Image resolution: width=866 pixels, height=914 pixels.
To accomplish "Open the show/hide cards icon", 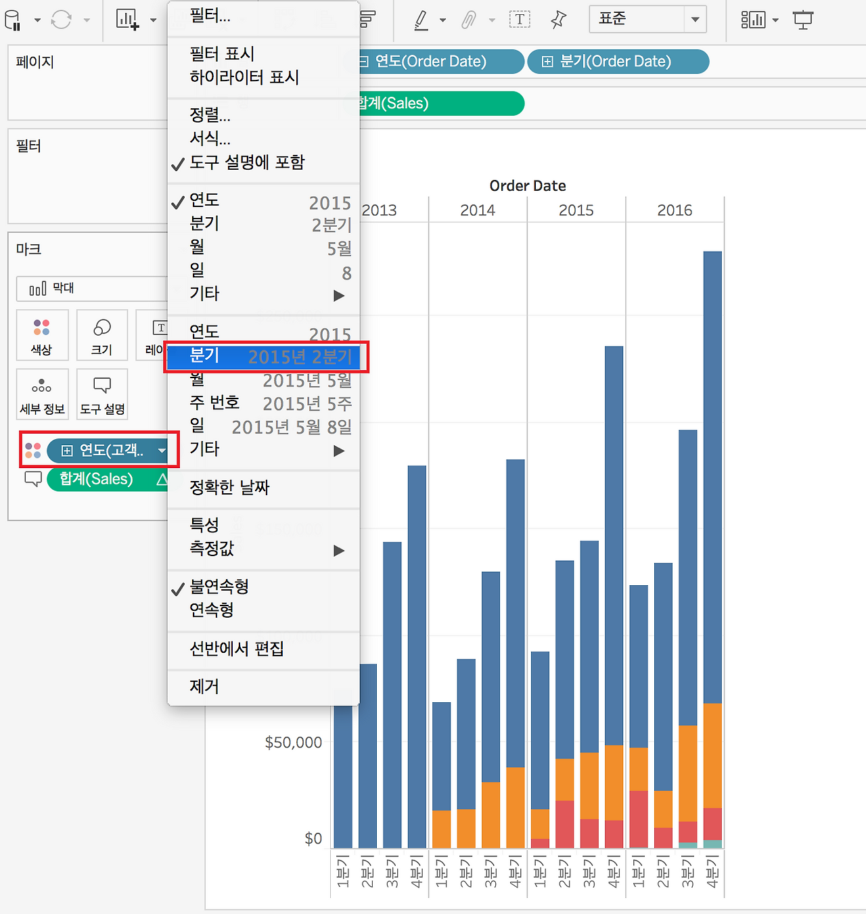I will pyautogui.click(x=753, y=20).
